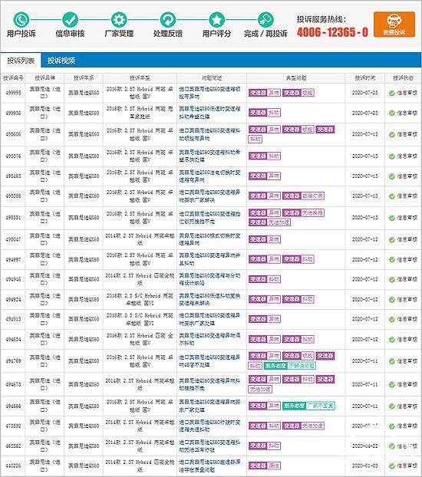The height and width of the screenshot is (477, 422).
Task: Click the 用户投诉 phone icon
Action: pyautogui.click(x=21, y=20)
